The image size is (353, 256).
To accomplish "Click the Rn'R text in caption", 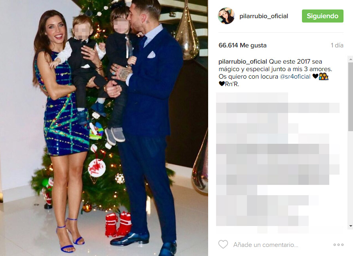I will tap(232, 84).
